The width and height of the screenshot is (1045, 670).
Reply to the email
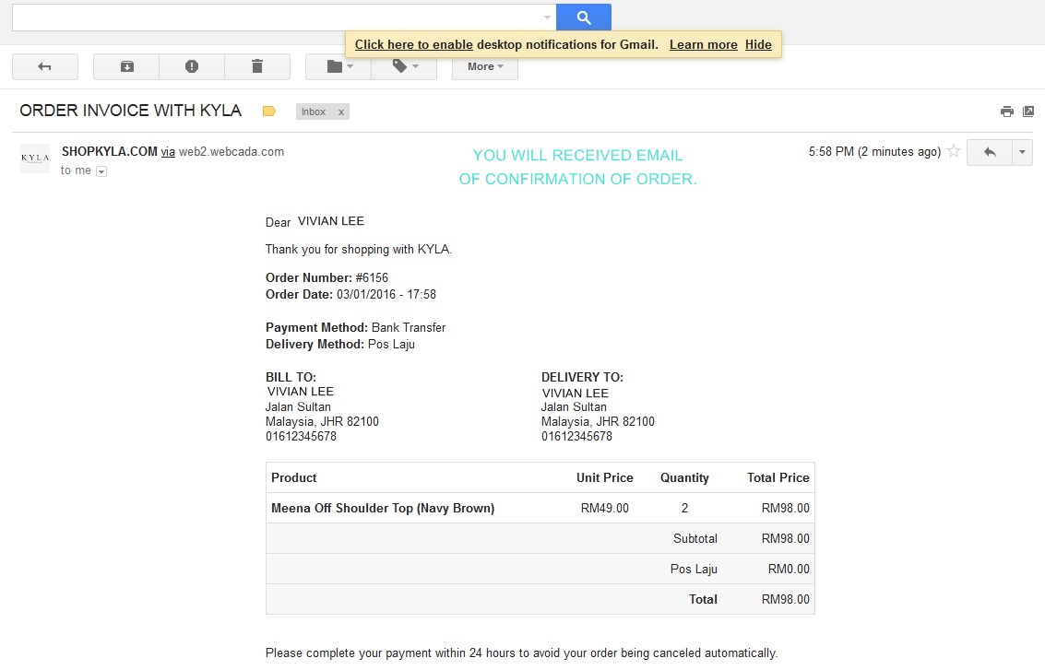[x=990, y=152]
